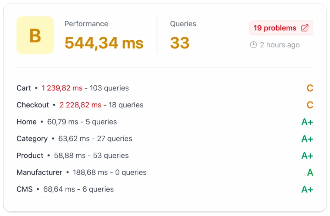Image resolution: width=330 pixels, height=216 pixels.
Task: Click Checkout's '18 queries' text
Action: coord(126,105)
